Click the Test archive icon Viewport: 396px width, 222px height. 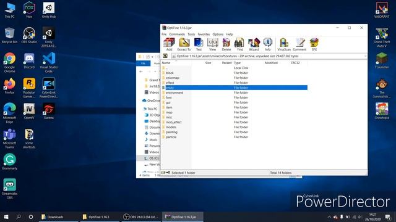(199, 44)
